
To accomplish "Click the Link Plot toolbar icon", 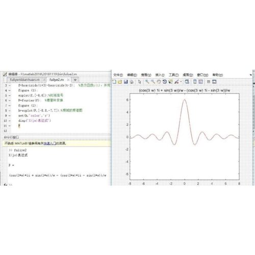I will [x=187, y=82].
